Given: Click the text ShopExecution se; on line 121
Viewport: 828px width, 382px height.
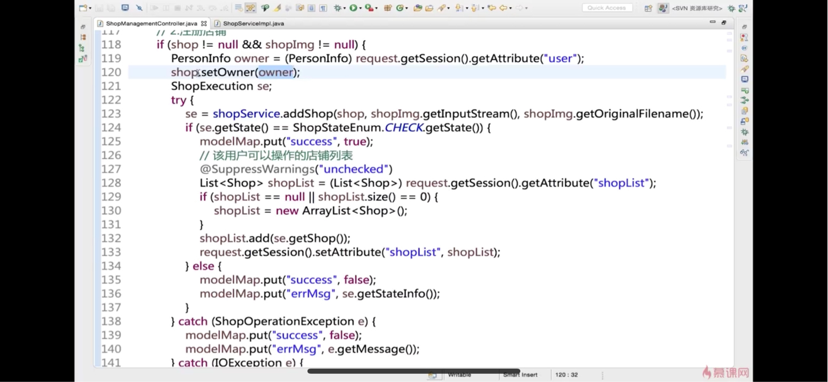Looking at the screenshot, I should click(221, 86).
